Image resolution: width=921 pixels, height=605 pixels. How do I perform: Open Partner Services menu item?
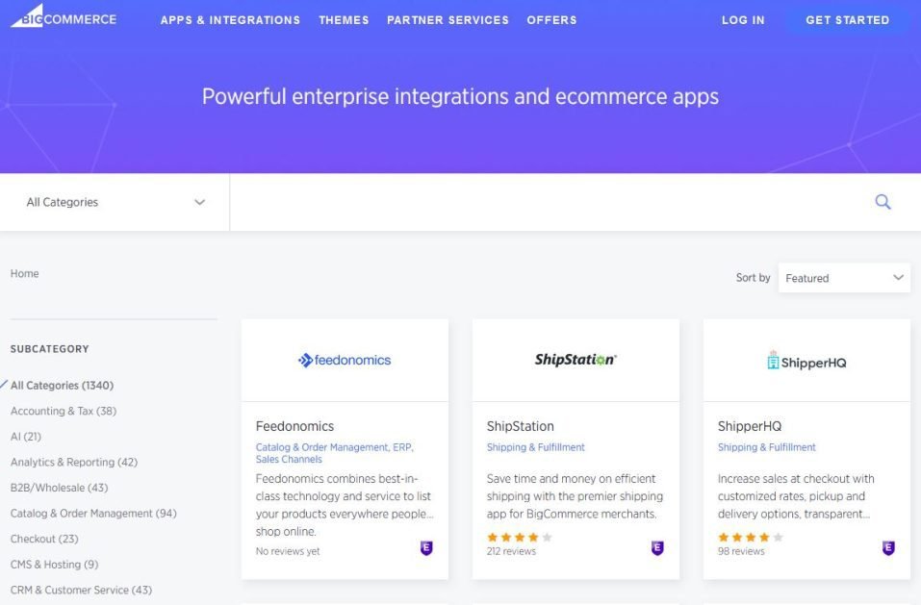click(x=448, y=20)
